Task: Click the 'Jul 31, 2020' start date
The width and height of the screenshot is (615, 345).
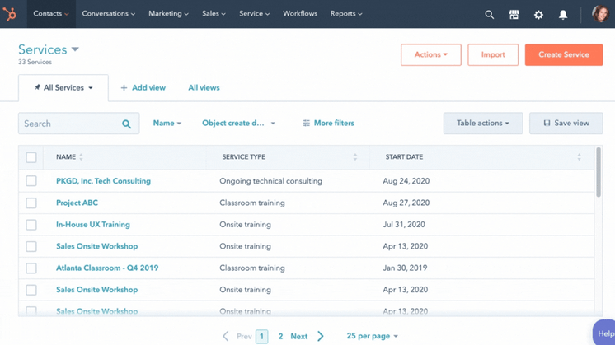Action: point(404,225)
